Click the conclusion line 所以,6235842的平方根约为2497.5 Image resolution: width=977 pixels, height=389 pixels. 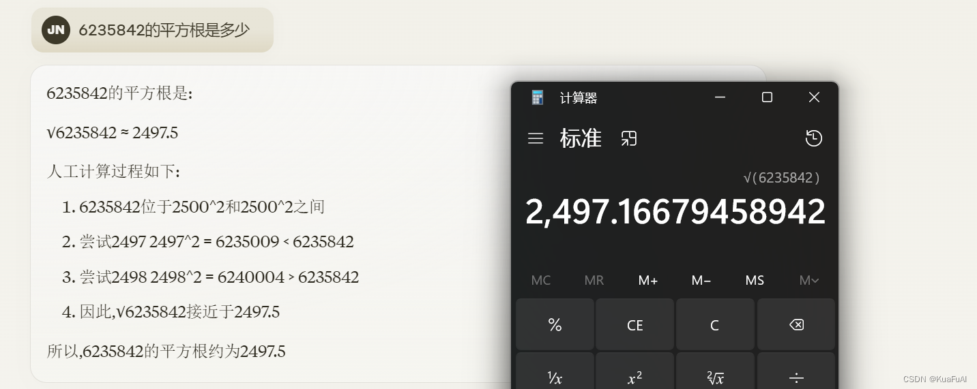166,352
